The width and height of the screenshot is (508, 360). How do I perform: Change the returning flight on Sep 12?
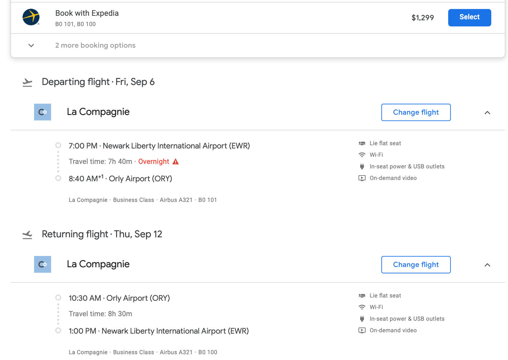[416, 265]
